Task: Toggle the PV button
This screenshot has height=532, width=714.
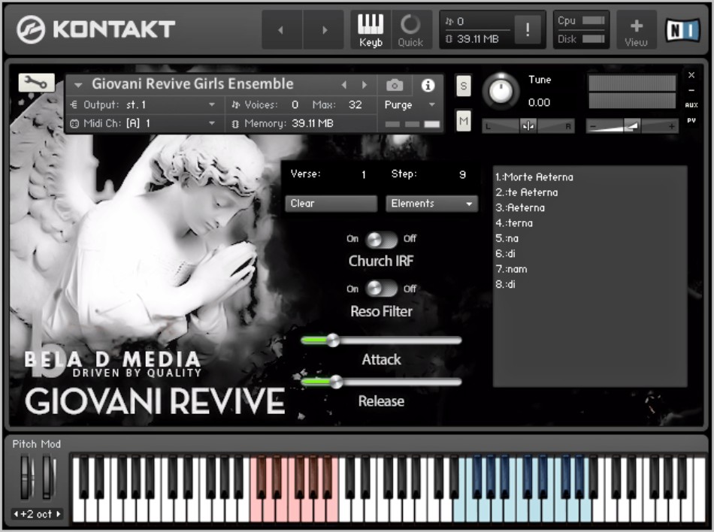Action: (691, 120)
